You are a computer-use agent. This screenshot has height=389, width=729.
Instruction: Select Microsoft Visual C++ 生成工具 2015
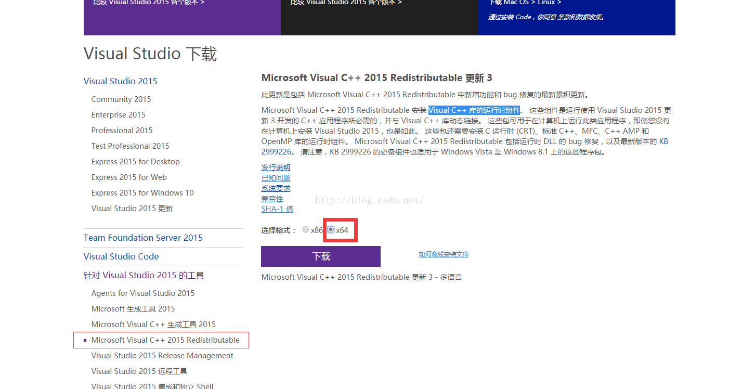[x=153, y=325]
